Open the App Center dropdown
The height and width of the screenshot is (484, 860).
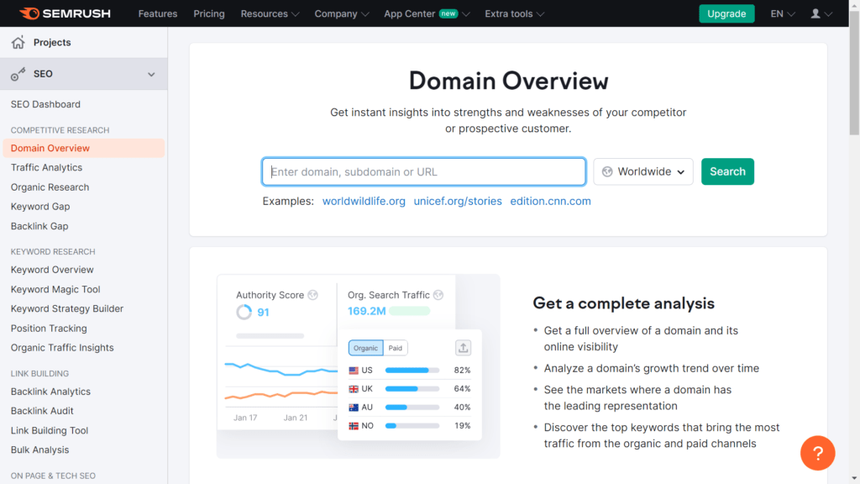(x=427, y=13)
